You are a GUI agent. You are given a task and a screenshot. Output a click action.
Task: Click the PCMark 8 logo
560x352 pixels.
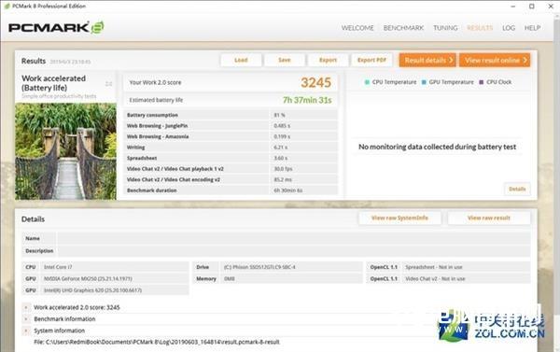[56, 27]
